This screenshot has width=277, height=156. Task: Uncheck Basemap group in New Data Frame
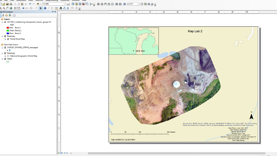tap(5, 53)
